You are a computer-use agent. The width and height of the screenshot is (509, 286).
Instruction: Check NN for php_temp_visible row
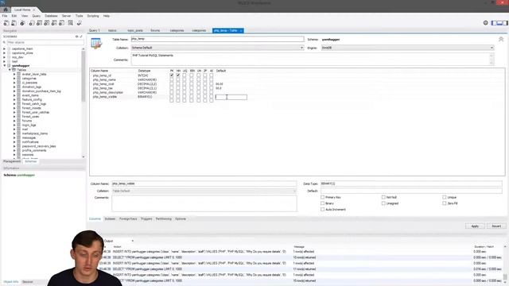[x=178, y=97]
